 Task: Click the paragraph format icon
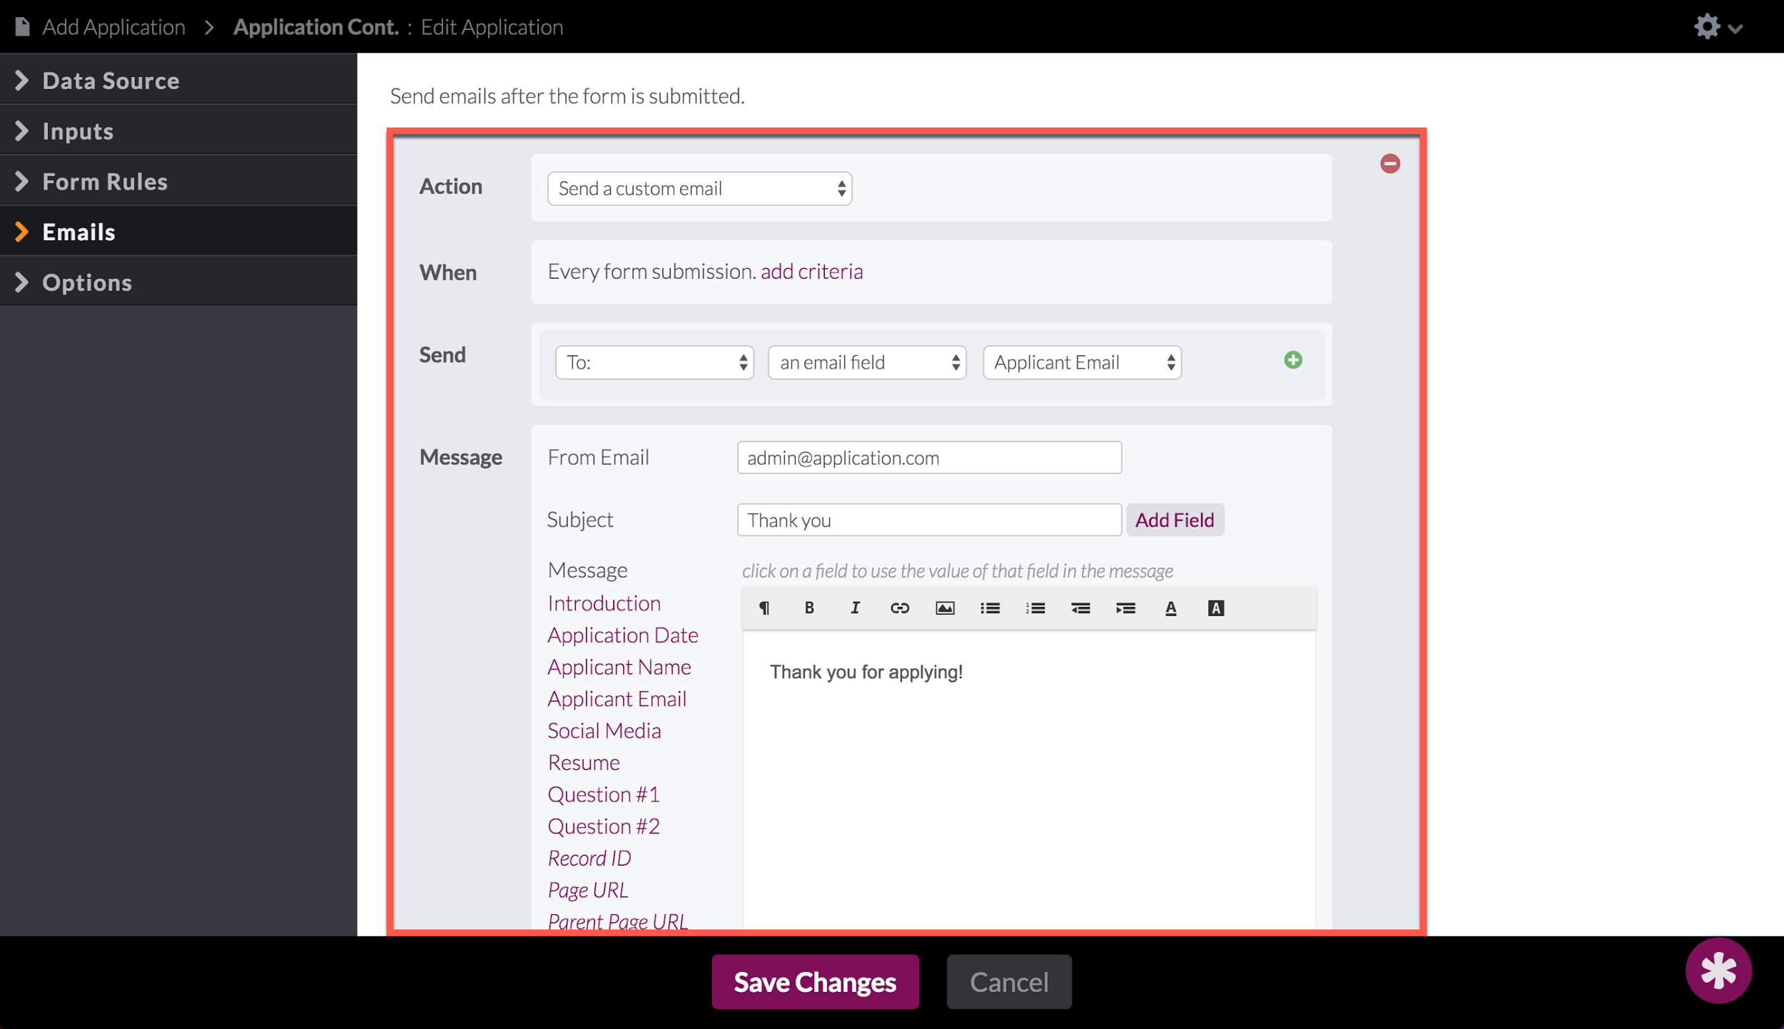764,608
